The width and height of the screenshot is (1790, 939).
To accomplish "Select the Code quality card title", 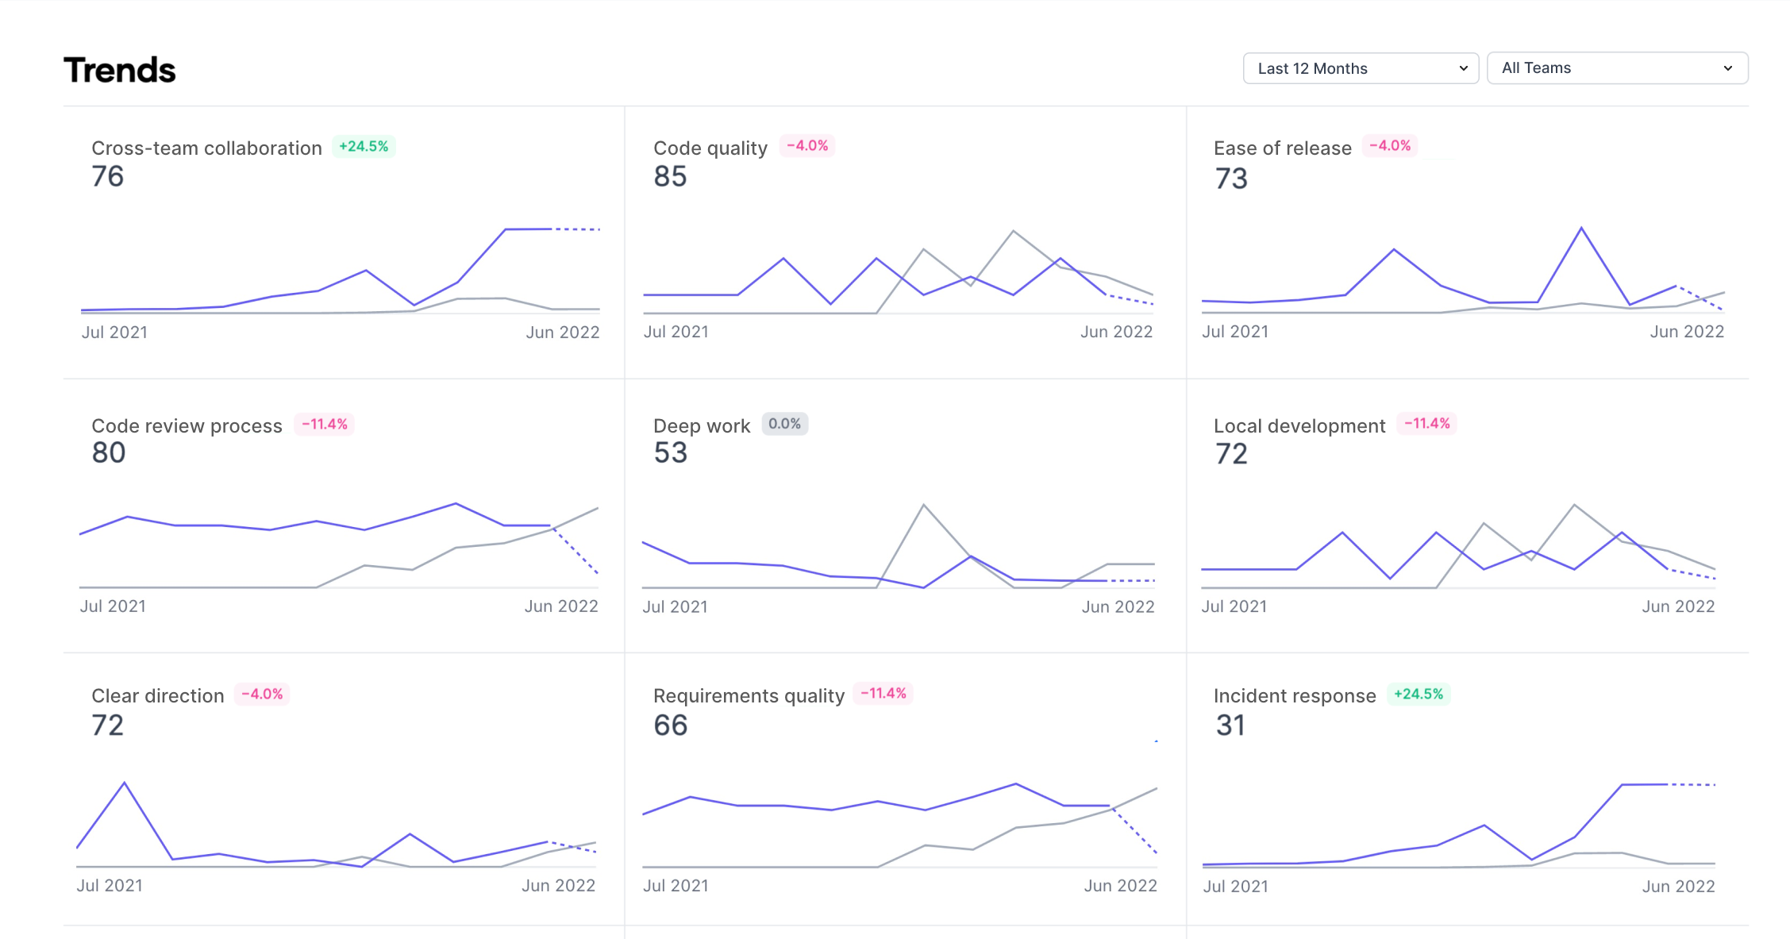I will tap(710, 148).
